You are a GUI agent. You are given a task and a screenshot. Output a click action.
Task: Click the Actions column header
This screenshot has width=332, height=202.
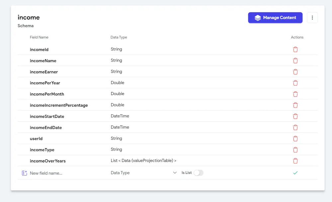click(297, 37)
